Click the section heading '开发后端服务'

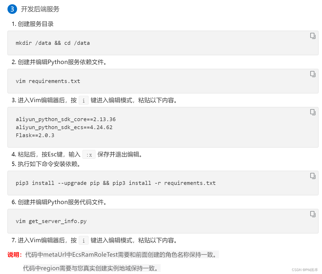[40, 9]
